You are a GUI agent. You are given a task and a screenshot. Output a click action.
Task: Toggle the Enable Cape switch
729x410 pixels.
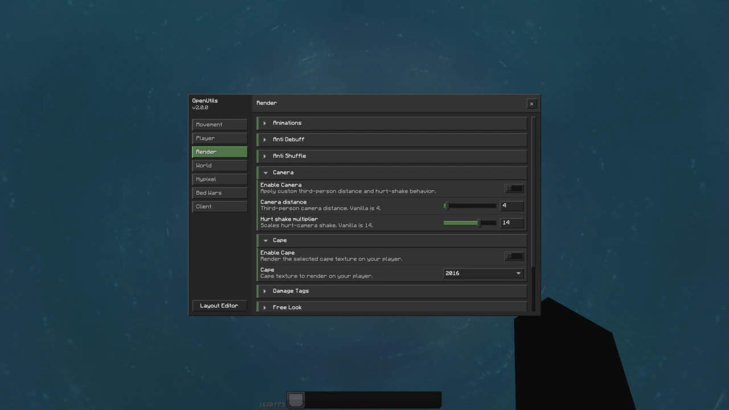click(x=514, y=256)
